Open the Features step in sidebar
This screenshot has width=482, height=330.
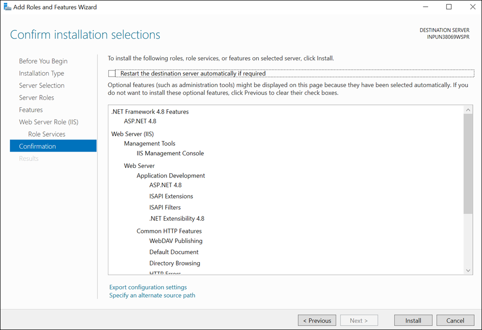[x=31, y=110]
